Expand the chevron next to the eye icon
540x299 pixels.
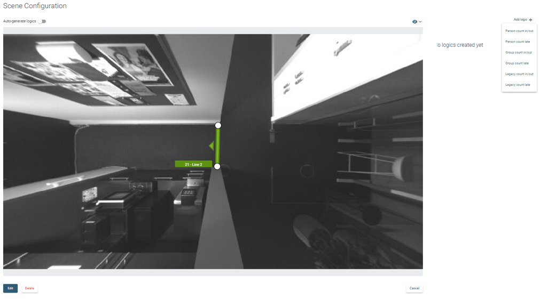pyautogui.click(x=420, y=22)
